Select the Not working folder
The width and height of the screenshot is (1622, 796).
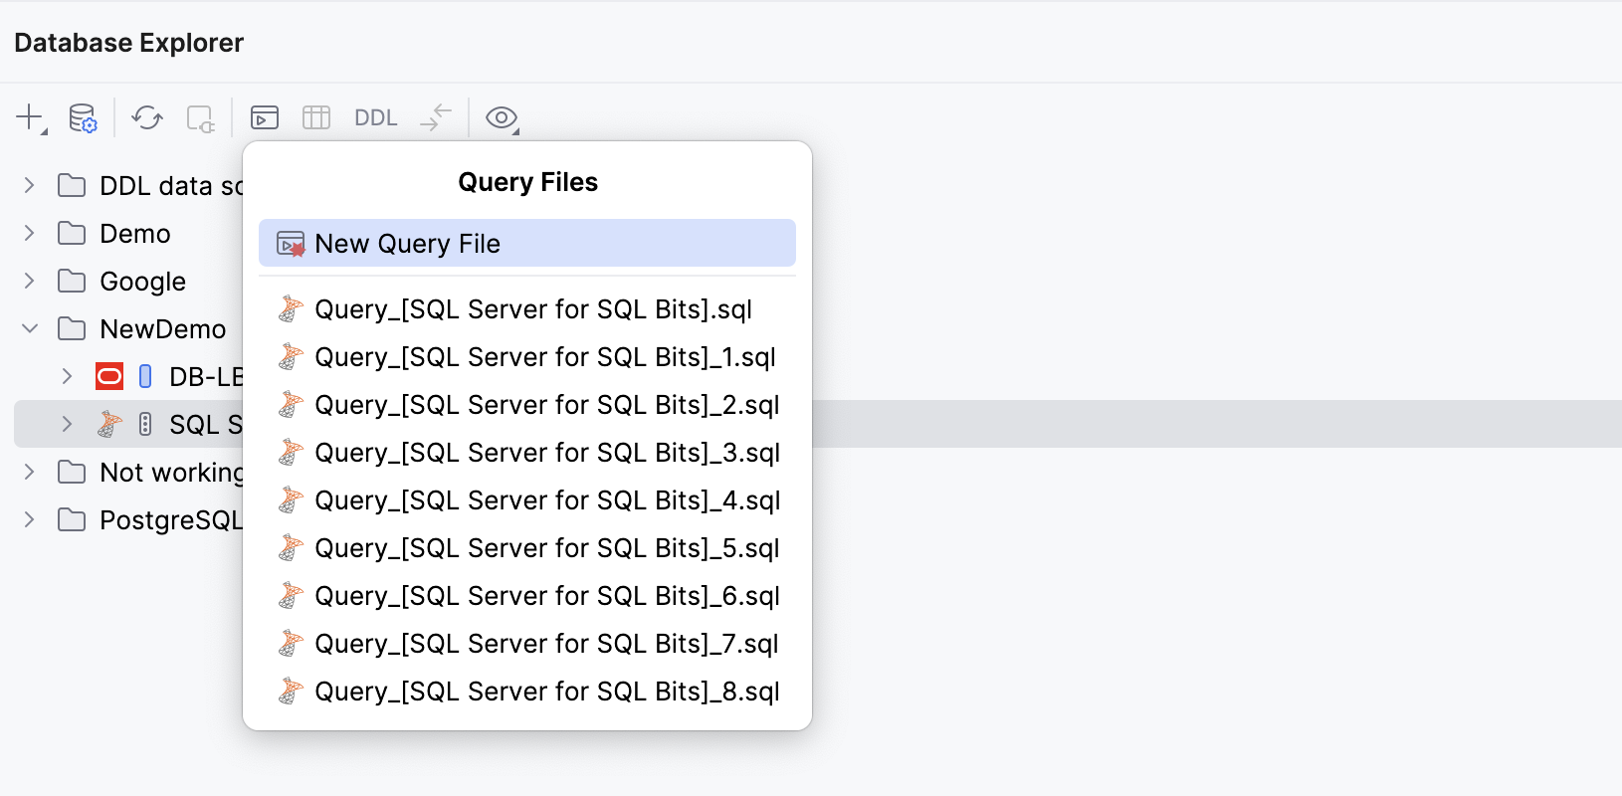(x=170, y=473)
